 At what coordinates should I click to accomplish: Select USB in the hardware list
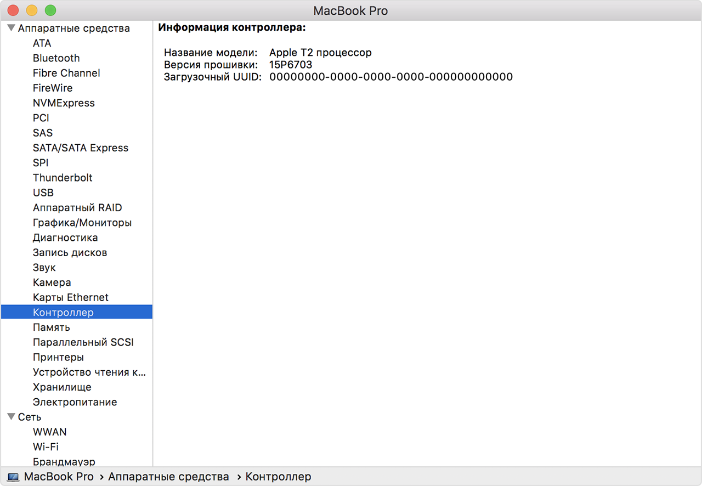click(43, 193)
